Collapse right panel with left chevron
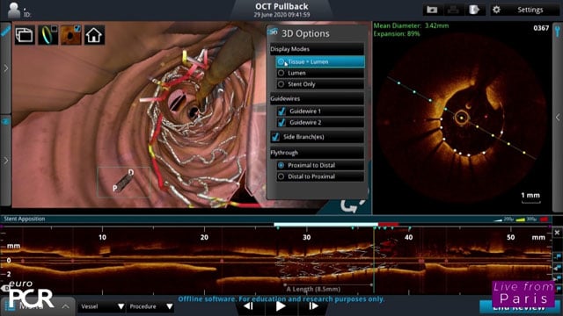Viewport: 563px width, 316px height. pyautogui.click(x=558, y=117)
